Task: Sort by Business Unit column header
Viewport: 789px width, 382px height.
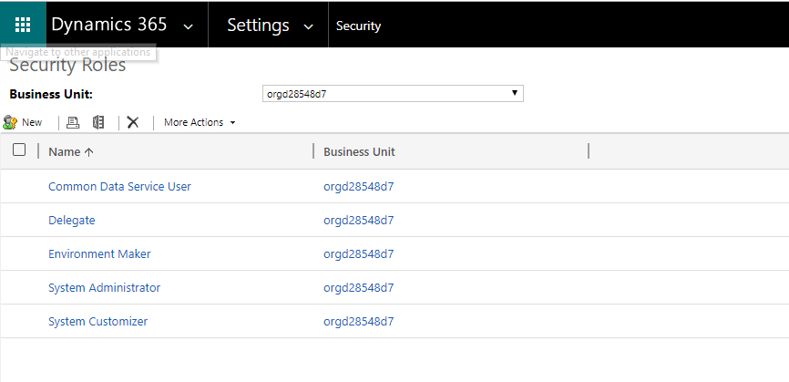Action: [x=359, y=152]
